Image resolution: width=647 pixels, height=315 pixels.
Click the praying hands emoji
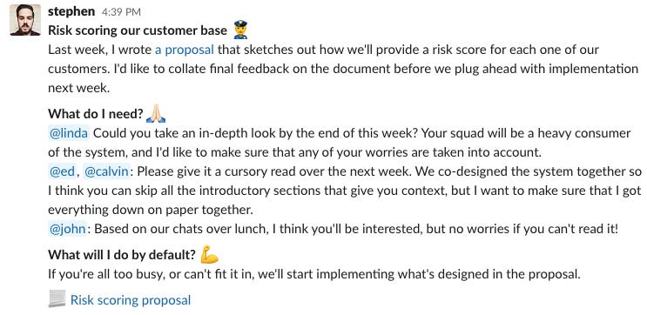click(156, 113)
